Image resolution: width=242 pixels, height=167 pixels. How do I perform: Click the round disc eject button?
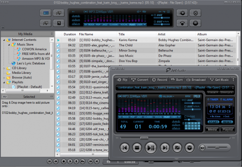click(x=190, y=148)
